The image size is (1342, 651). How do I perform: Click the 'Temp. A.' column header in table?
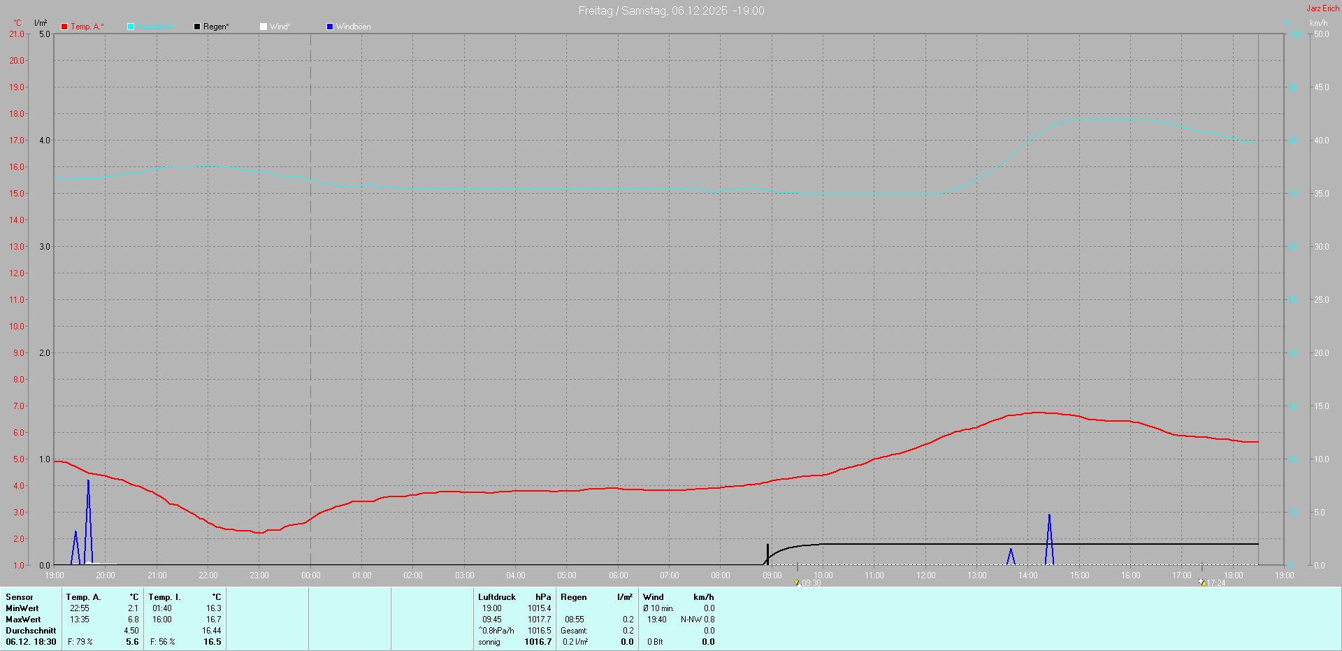[x=84, y=597]
